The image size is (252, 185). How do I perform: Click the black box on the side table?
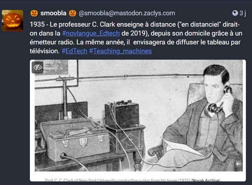point(122,113)
